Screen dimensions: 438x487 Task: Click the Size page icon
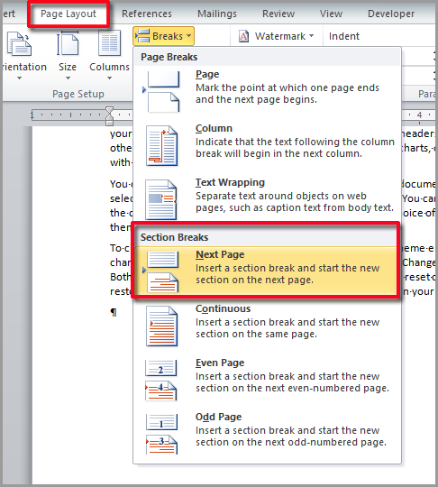(x=68, y=44)
